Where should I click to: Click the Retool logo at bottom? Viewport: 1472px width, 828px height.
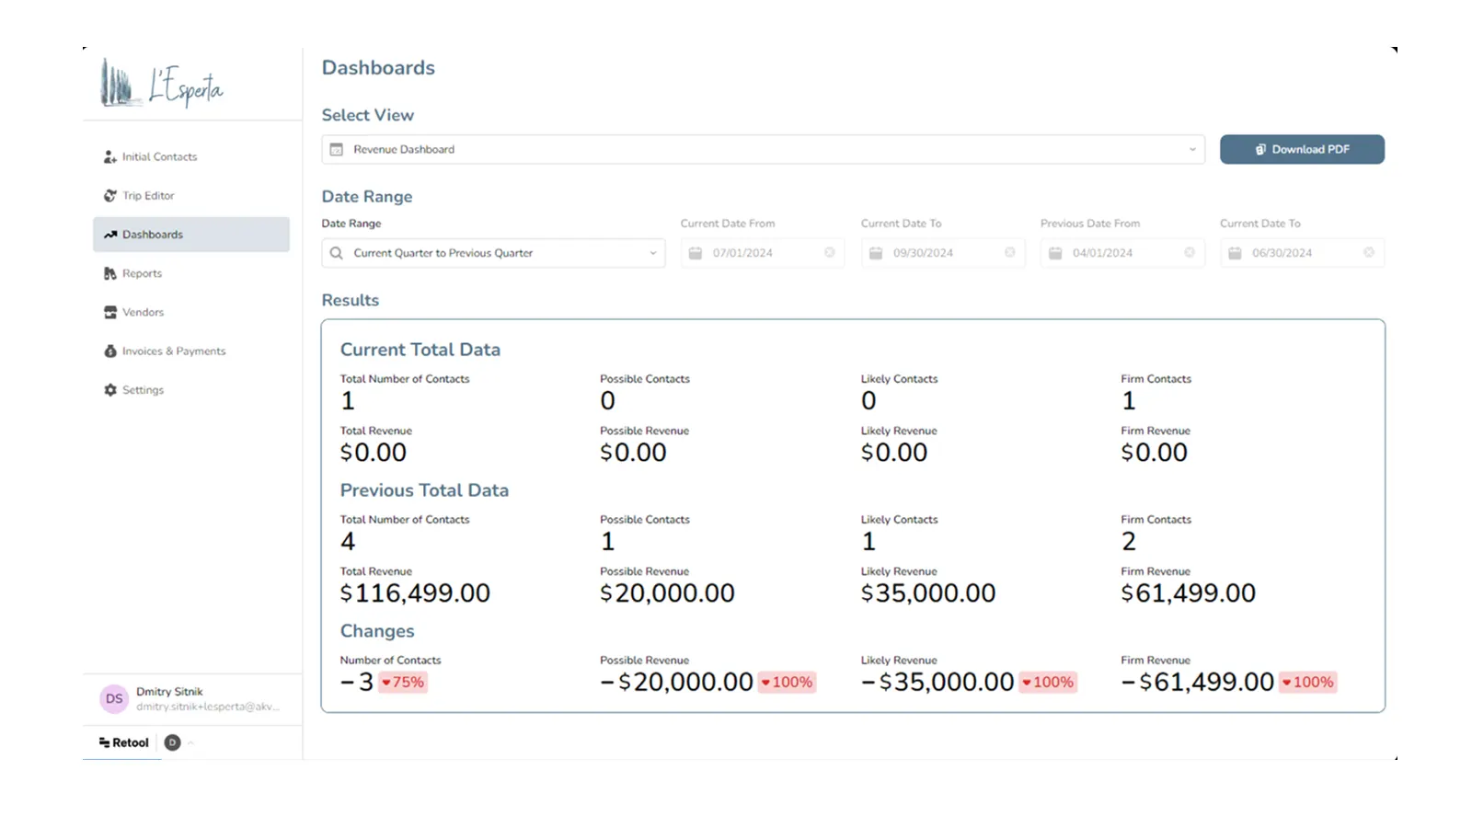click(x=124, y=742)
